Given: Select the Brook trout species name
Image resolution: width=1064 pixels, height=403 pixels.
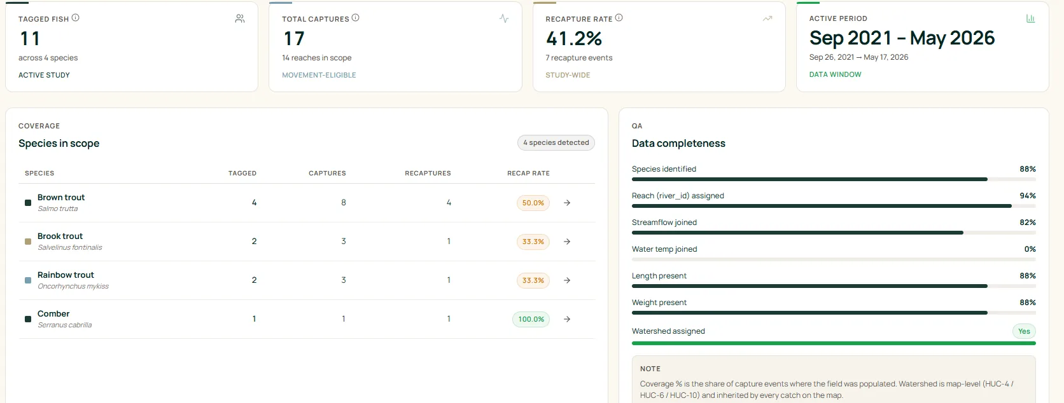Looking at the screenshot, I should pos(60,236).
